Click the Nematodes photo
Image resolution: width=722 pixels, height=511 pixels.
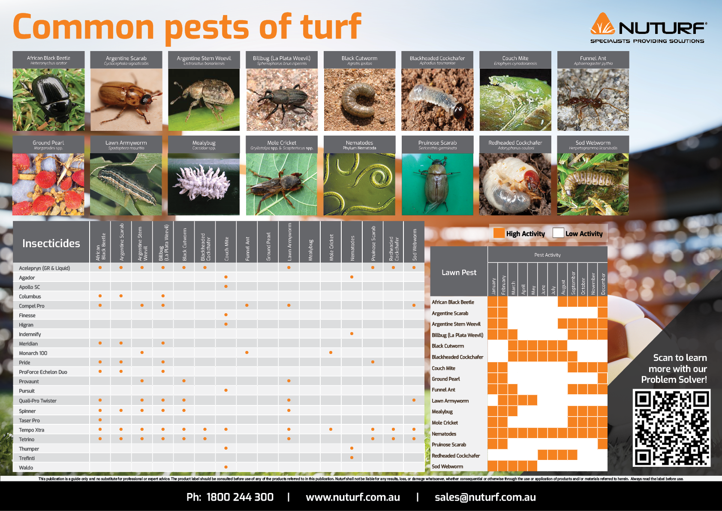click(x=360, y=184)
